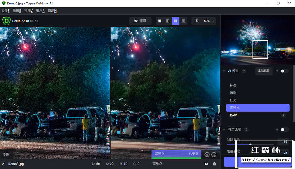Toggle the 原图 original view button

140,21
